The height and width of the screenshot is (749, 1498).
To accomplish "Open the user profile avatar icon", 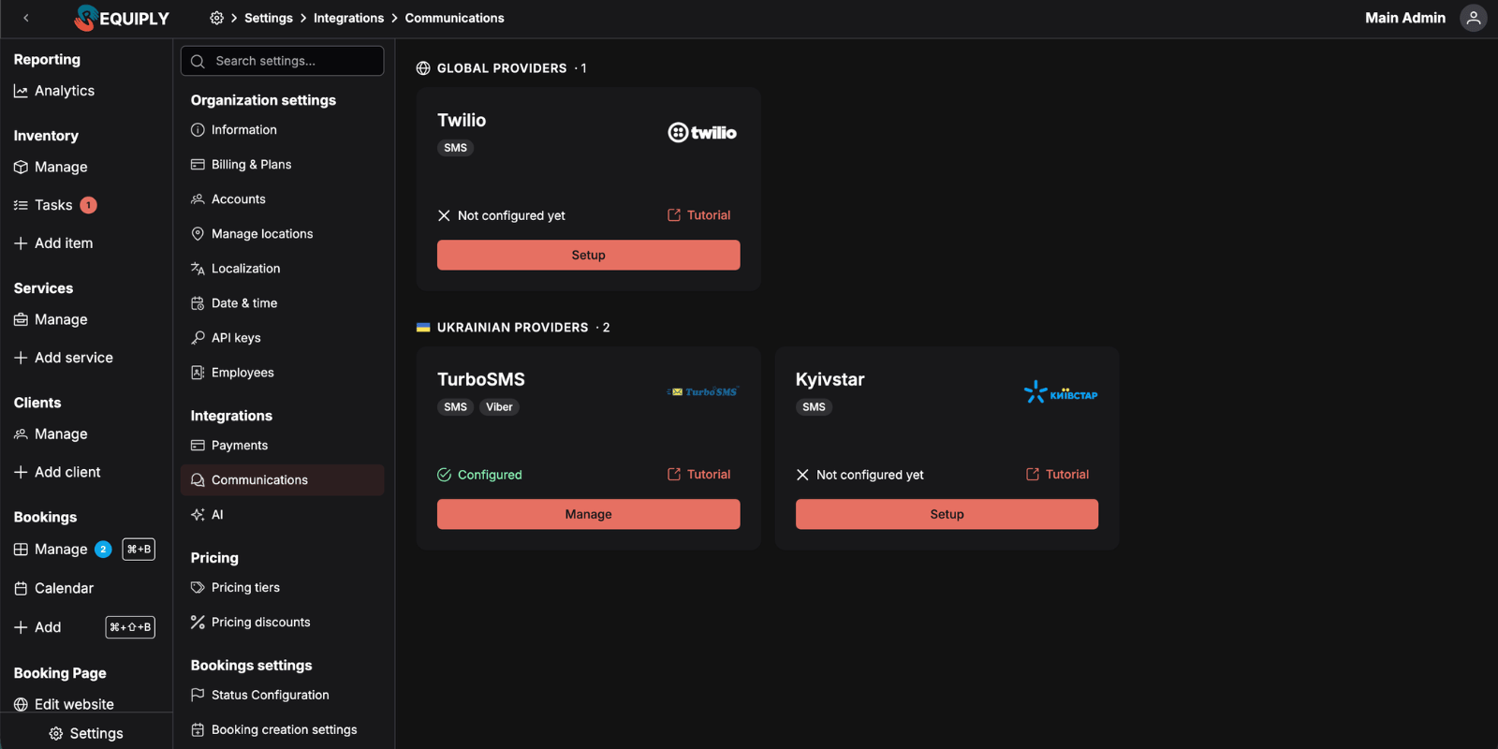I will pos(1473,18).
